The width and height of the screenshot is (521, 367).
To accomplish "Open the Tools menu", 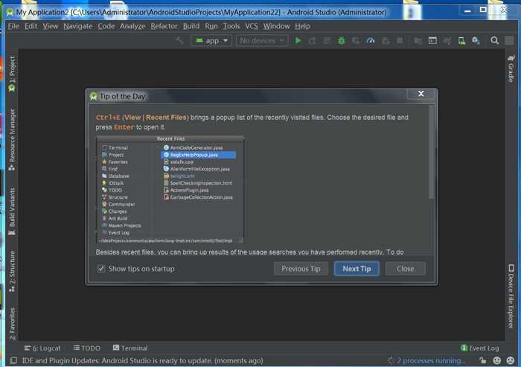I will click(231, 26).
